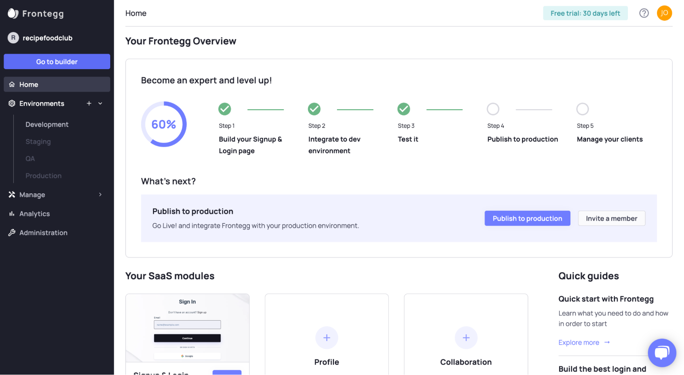Open the Administration wrench icon

pyautogui.click(x=12, y=233)
